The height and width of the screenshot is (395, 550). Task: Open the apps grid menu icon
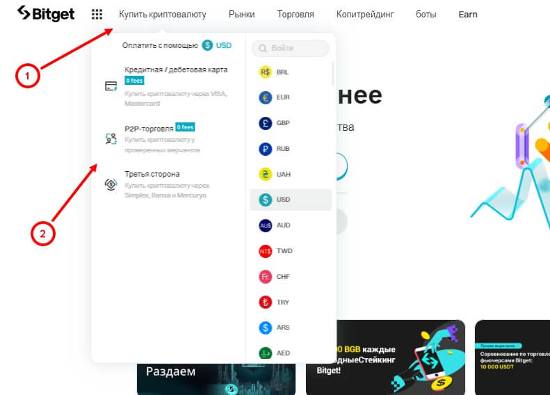click(97, 15)
